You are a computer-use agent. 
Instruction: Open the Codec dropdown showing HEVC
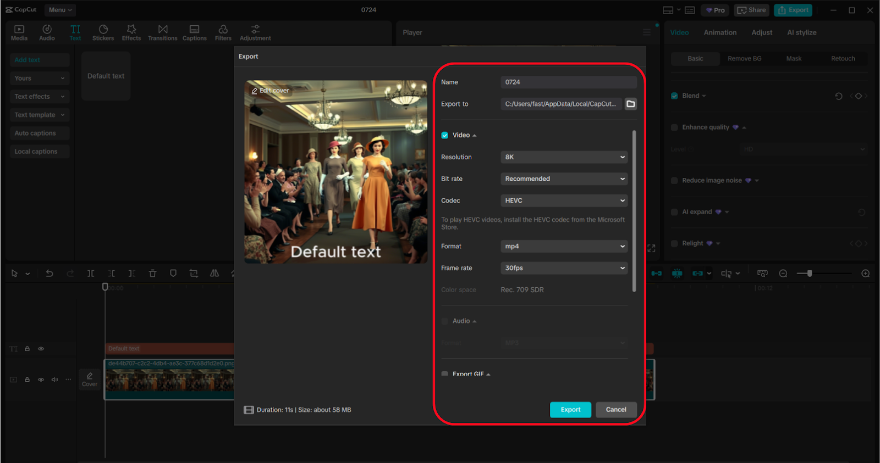coord(564,200)
